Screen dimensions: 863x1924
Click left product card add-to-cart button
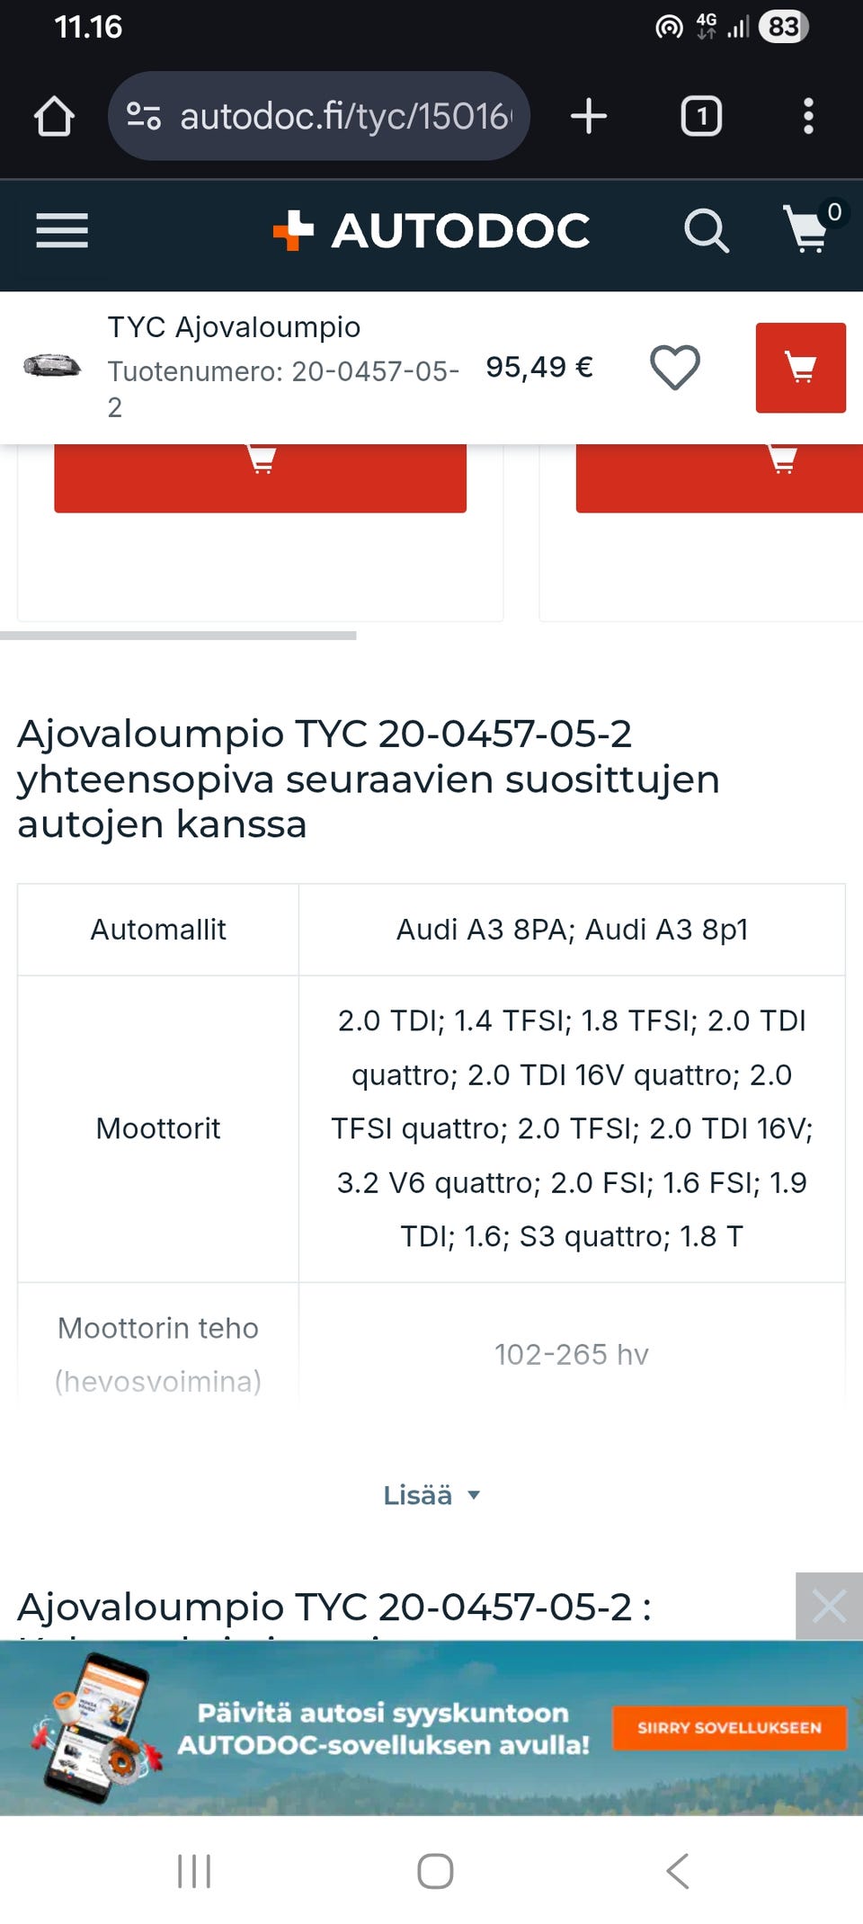click(x=260, y=478)
